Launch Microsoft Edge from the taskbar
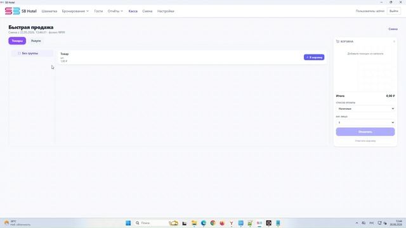 [204, 223]
